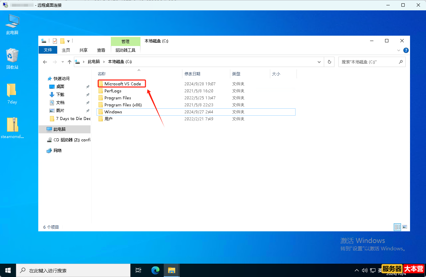Select 此电脑 in the navigation pane
This screenshot has width=426, height=277.
click(x=64, y=129)
